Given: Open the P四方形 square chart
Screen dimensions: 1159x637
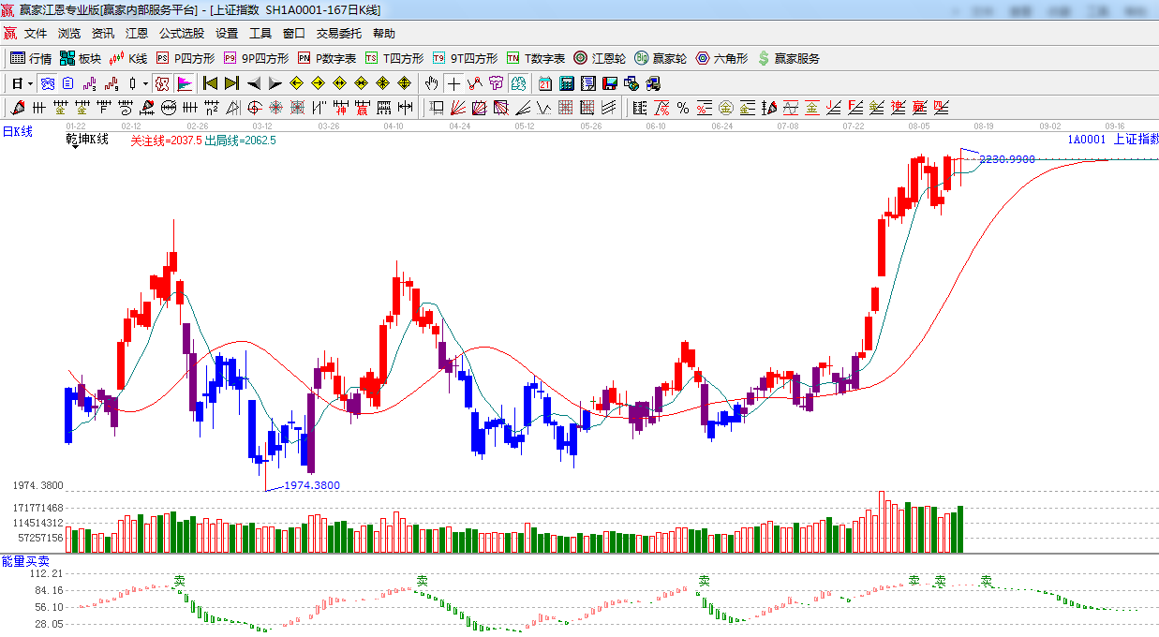Looking at the screenshot, I should (x=186, y=58).
